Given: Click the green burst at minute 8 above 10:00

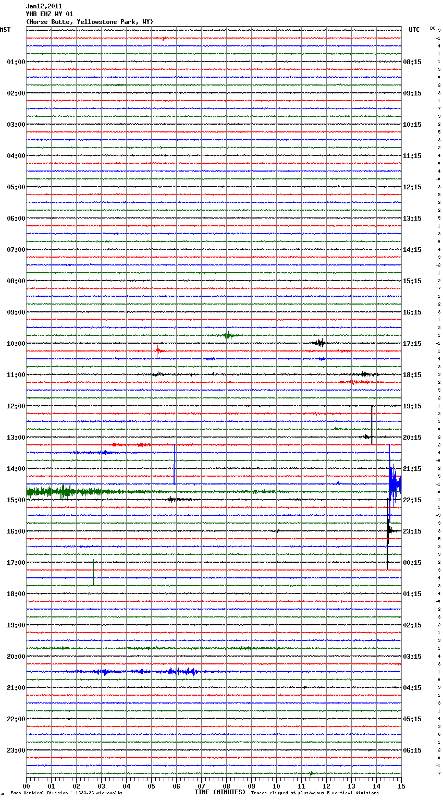Looking at the screenshot, I should (228, 335).
